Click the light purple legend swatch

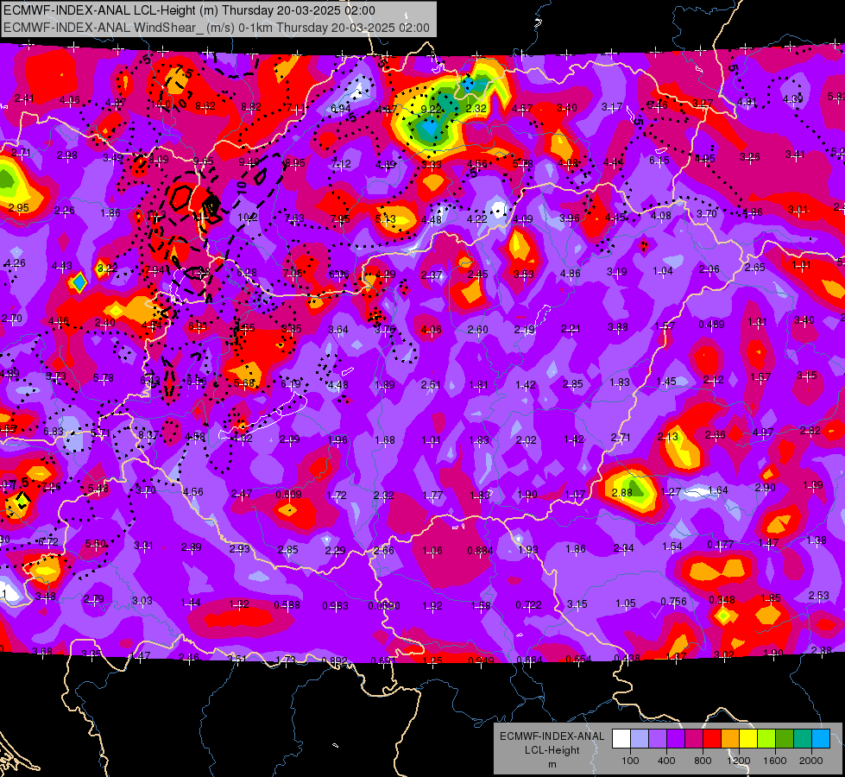[x=658, y=739]
